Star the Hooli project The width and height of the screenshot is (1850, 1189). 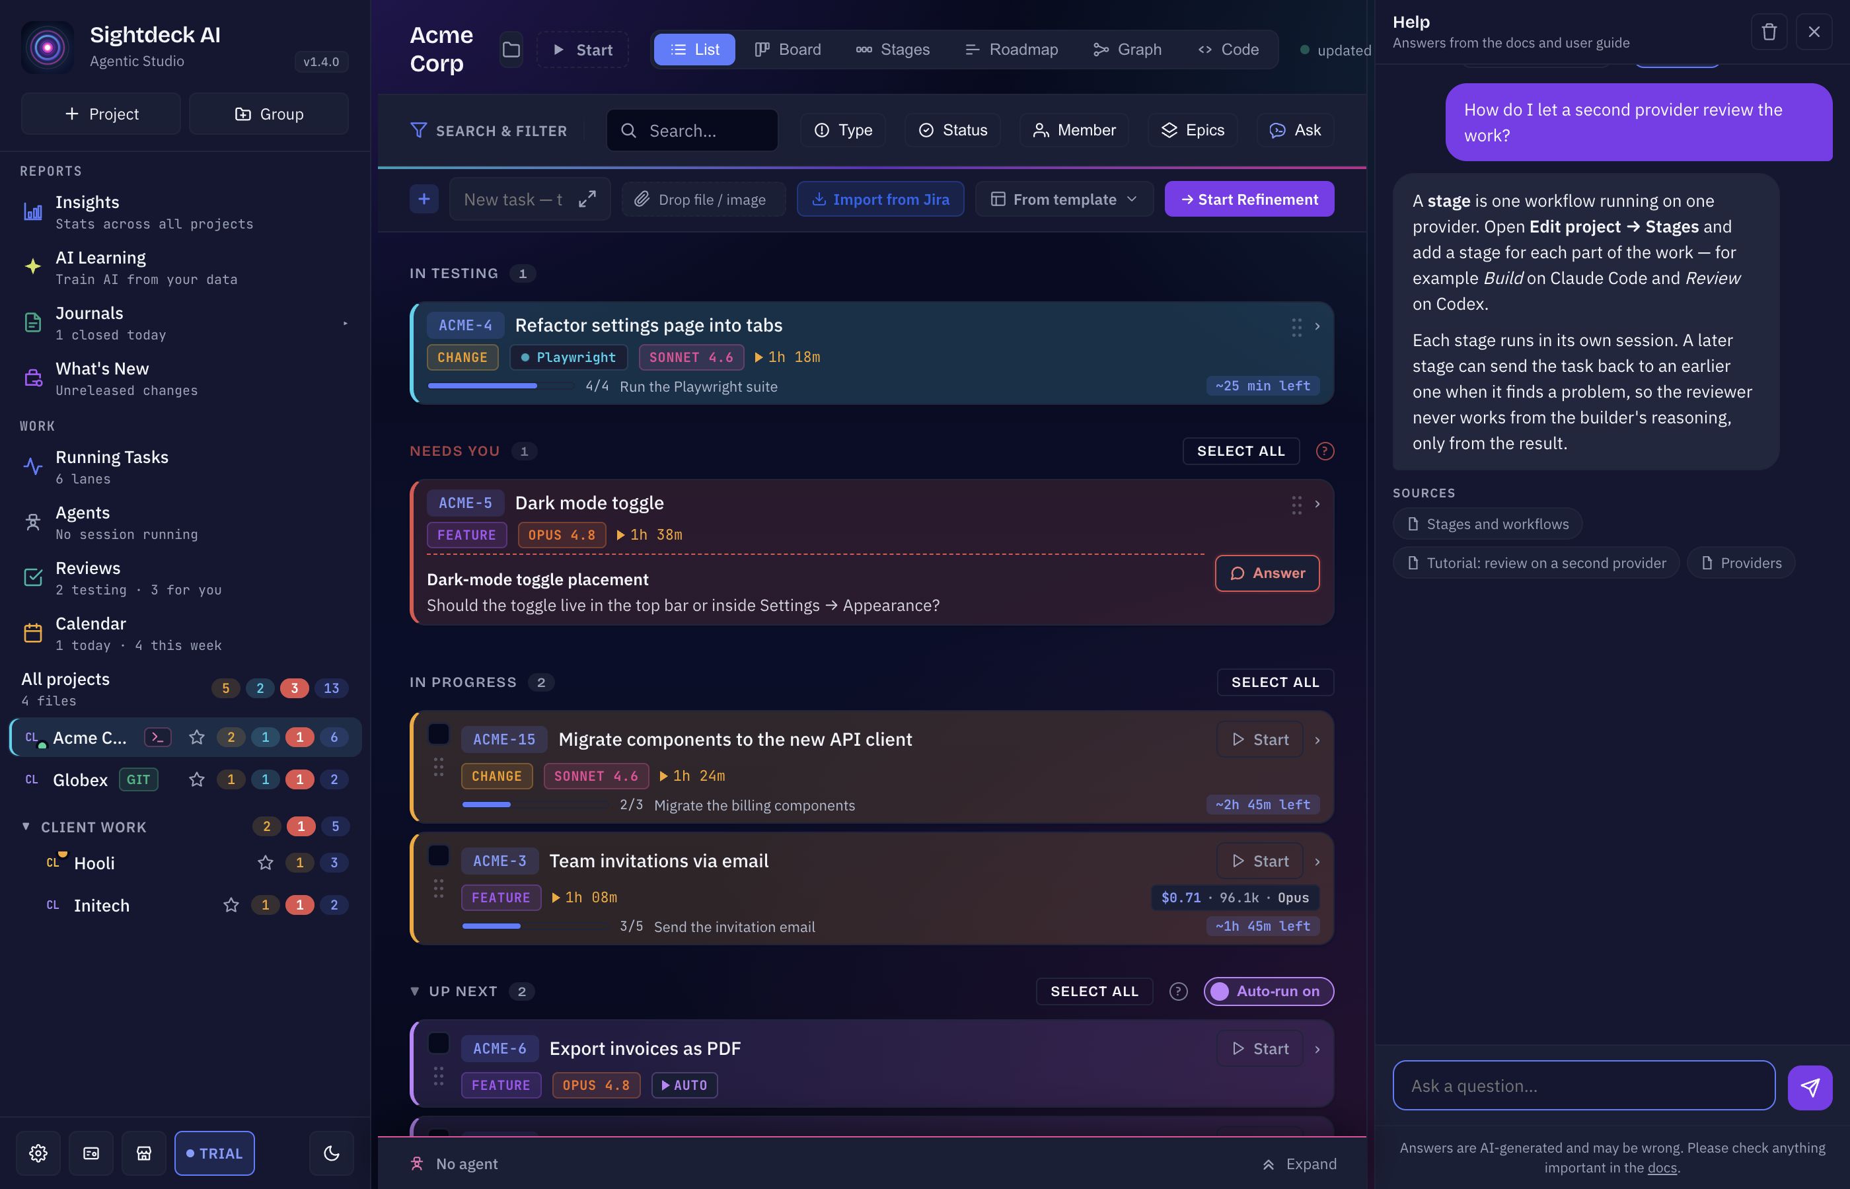(266, 863)
